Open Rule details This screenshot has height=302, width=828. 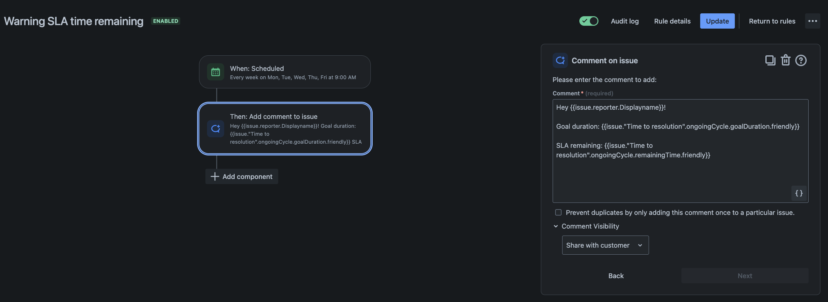click(x=672, y=21)
